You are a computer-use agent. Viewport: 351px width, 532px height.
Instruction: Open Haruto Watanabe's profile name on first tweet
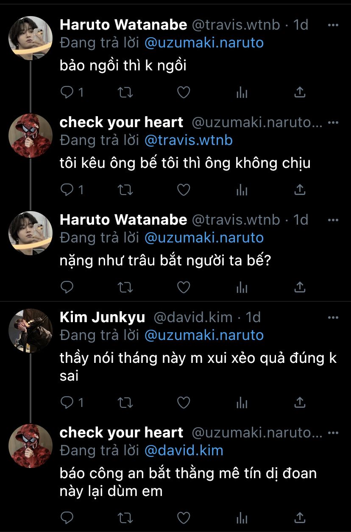[x=123, y=25]
